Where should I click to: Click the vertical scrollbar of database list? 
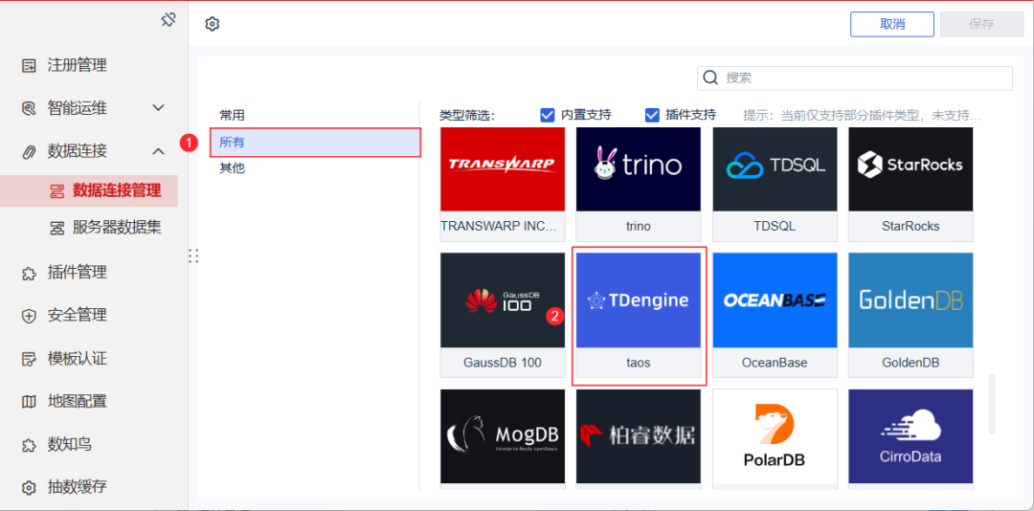pos(992,405)
